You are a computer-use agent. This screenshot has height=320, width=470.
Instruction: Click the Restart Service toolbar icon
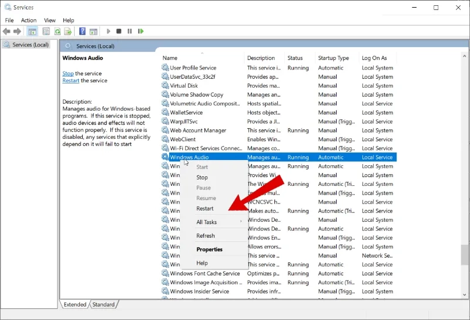tap(140, 31)
